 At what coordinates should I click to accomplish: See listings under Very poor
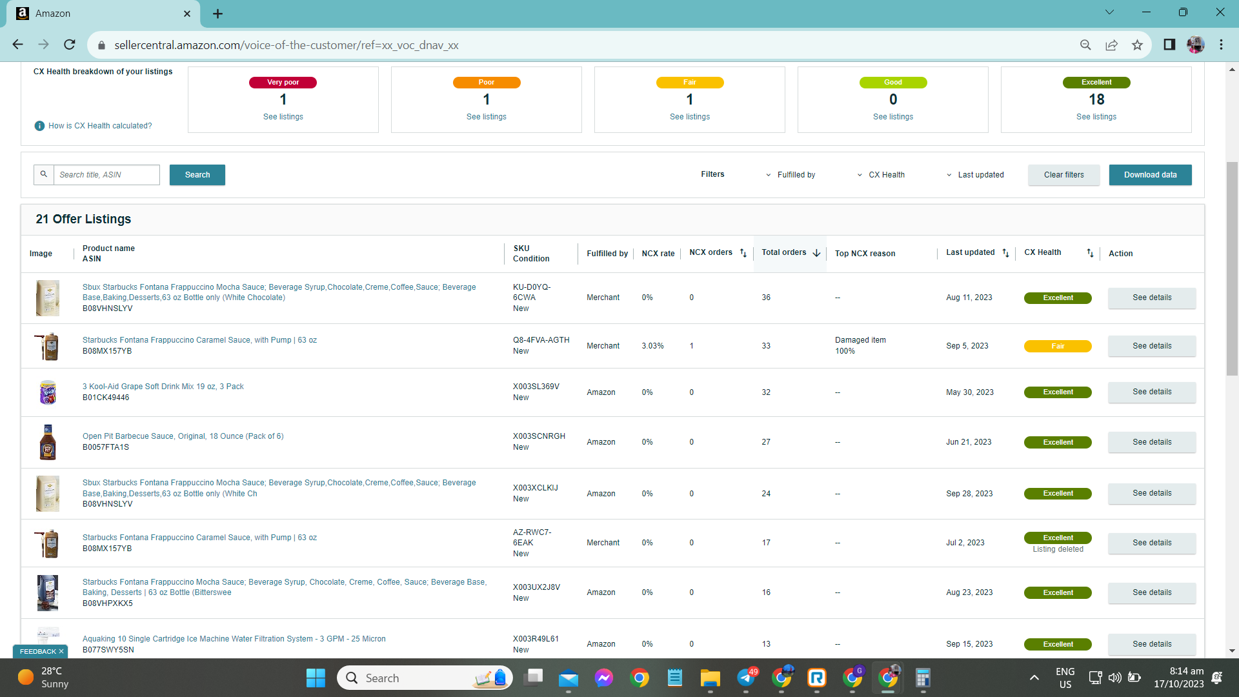pos(283,117)
